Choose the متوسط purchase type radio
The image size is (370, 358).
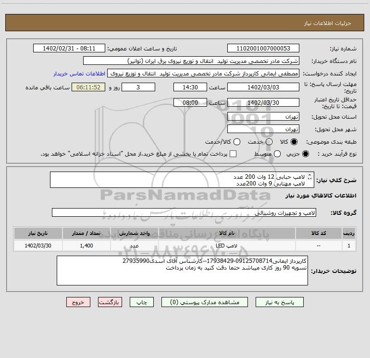277,154
